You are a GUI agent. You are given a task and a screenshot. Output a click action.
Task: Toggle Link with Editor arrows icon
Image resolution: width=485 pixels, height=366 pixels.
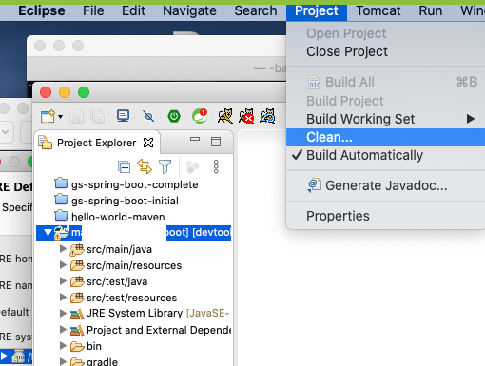(145, 166)
